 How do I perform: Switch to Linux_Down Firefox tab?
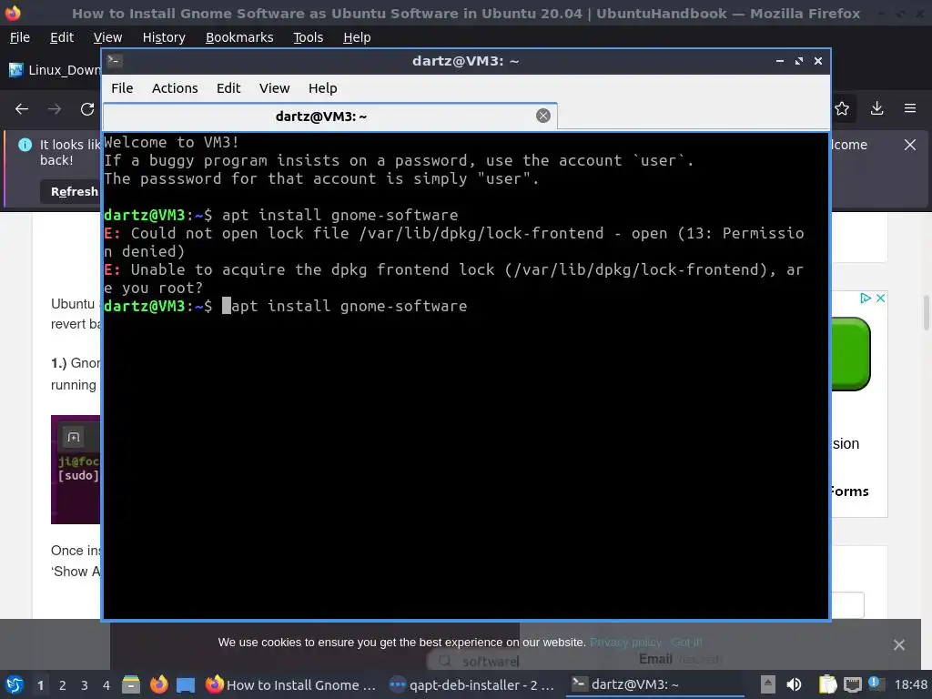click(54, 70)
